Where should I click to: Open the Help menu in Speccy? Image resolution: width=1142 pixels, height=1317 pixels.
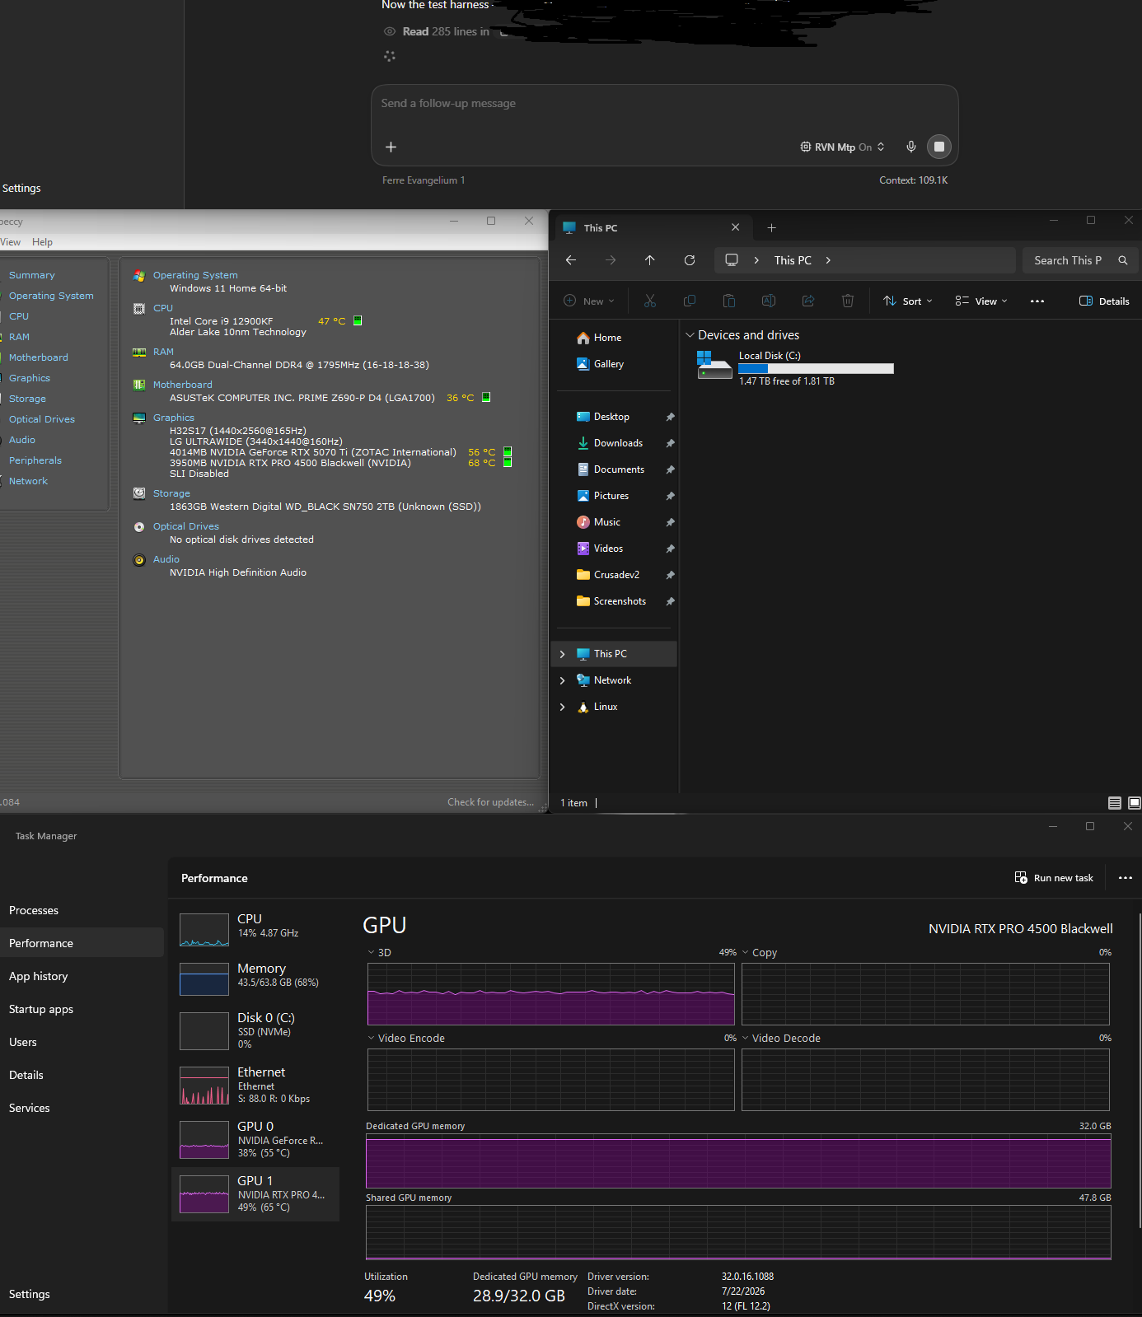tap(42, 242)
